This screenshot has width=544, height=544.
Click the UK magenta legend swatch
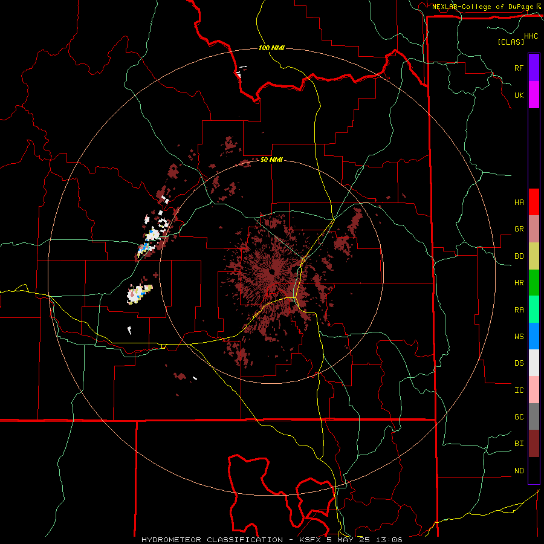534,95
